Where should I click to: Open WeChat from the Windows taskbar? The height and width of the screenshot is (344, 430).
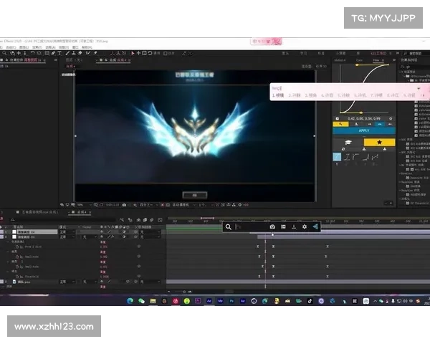[x=141, y=301]
